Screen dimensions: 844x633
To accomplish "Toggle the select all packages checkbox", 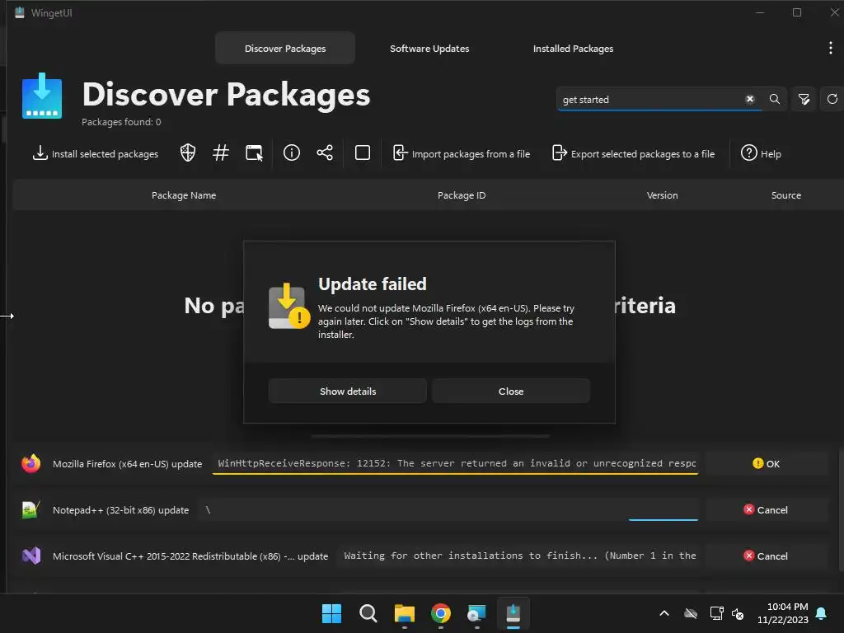I will point(363,152).
